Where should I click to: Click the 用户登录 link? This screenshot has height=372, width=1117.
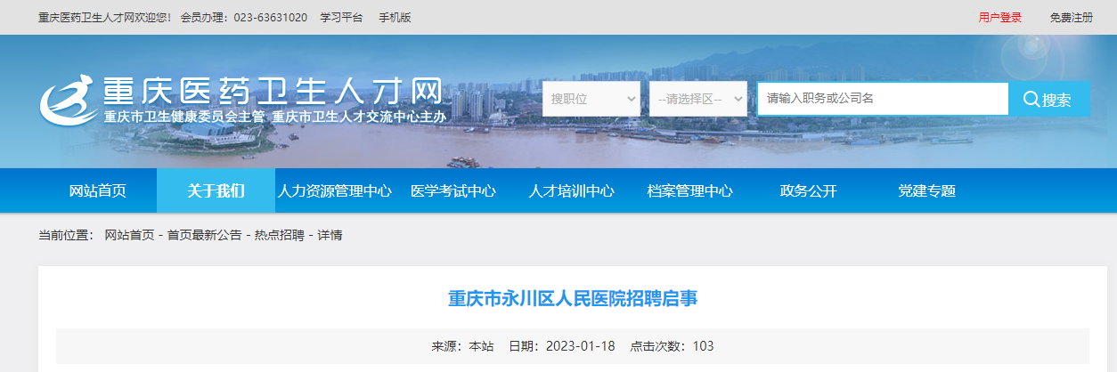pos(999,18)
